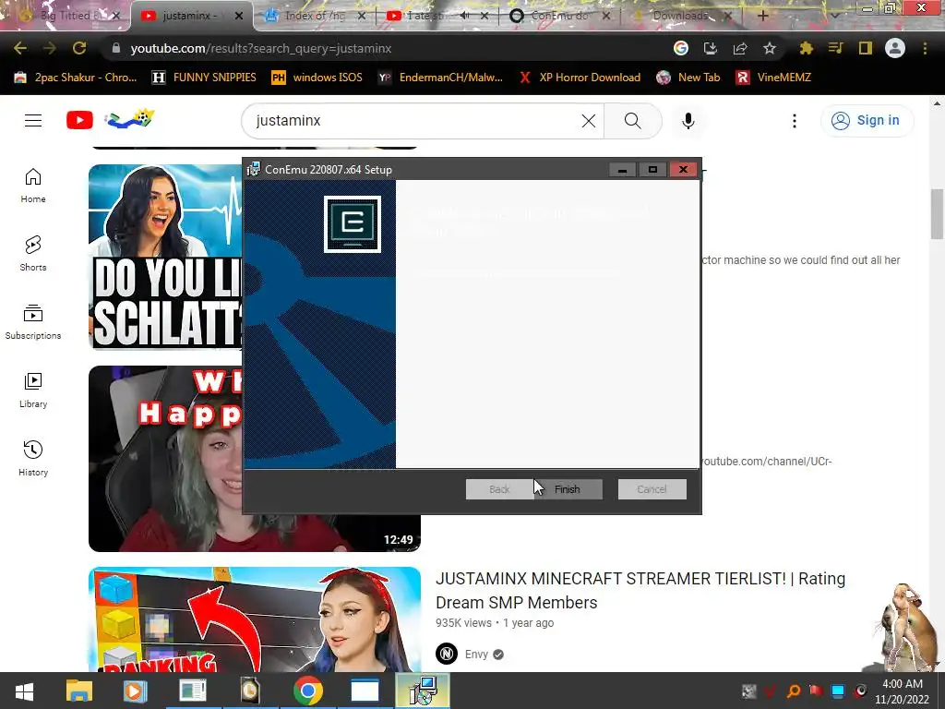Open the installer icon in taskbar
This screenshot has height=709, width=945.
(423, 691)
